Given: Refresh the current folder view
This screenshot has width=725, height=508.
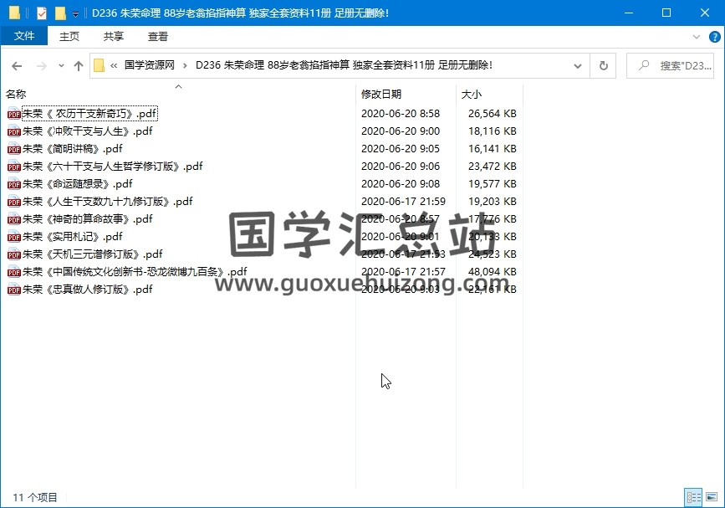Looking at the screenshot, I should pos(603,66).
